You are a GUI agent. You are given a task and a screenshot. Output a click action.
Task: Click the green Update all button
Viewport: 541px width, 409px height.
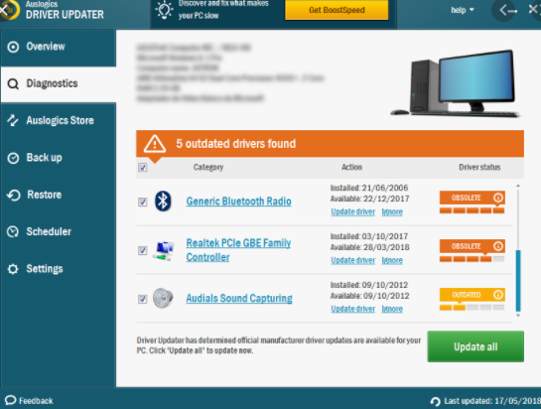click(475, 346)
